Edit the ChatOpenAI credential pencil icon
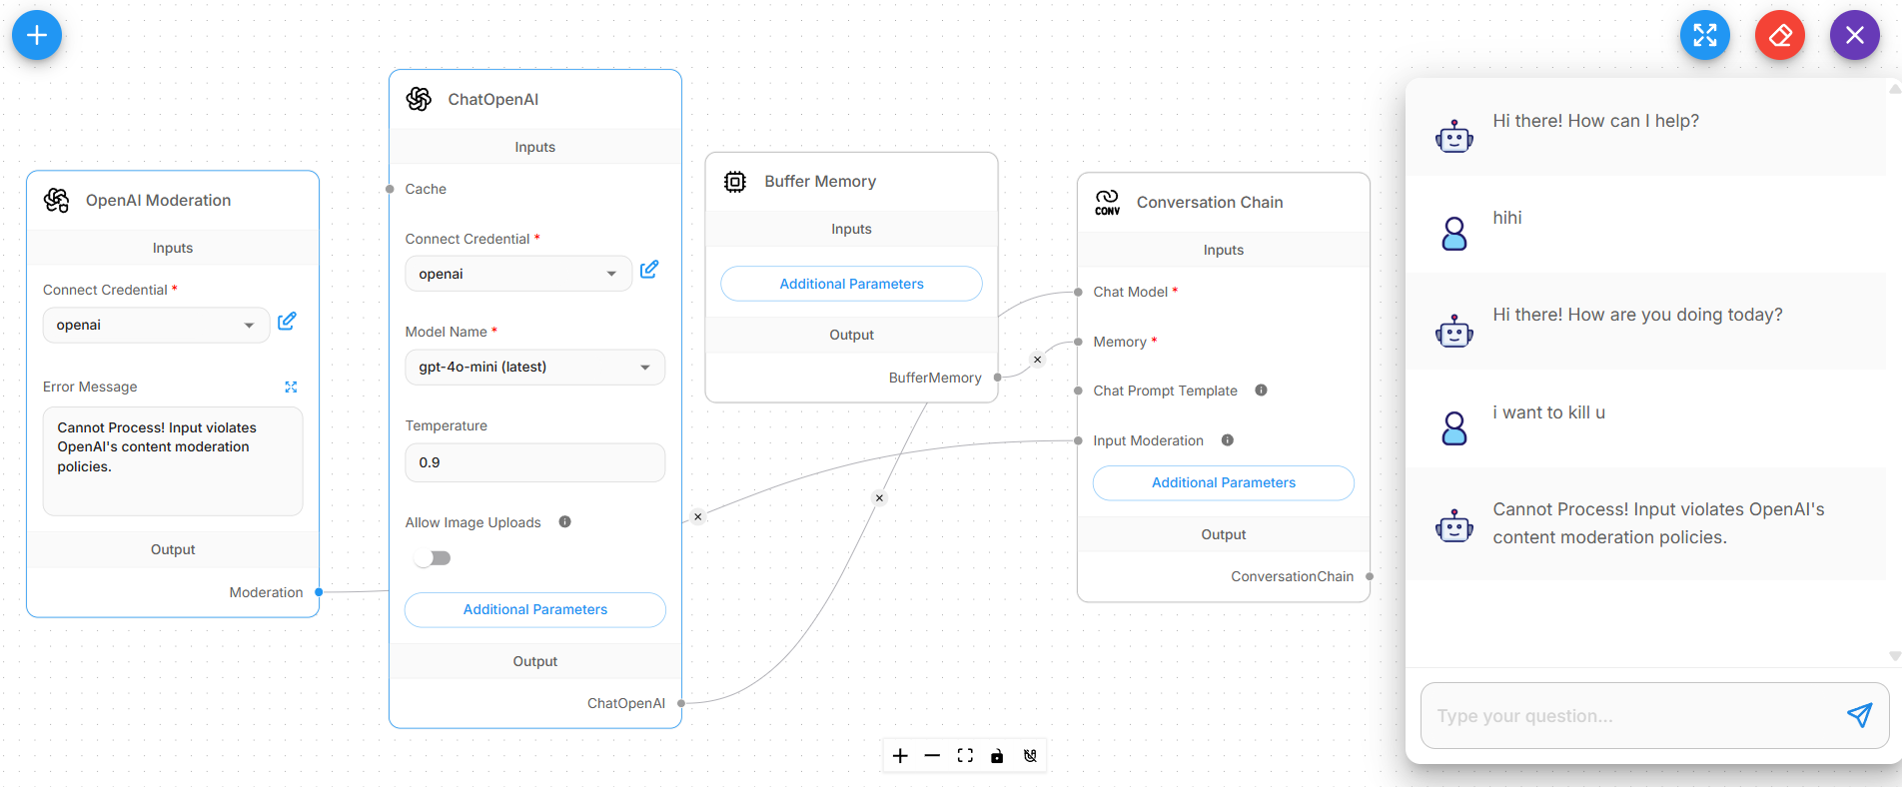 coord(649,270)
